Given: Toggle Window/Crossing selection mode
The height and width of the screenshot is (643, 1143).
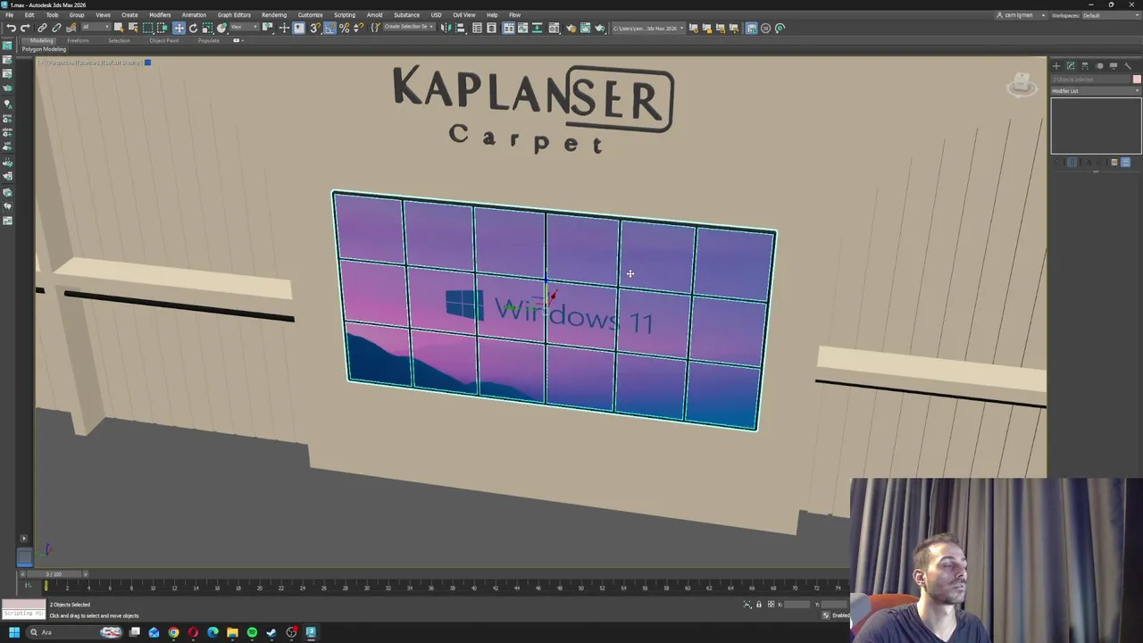Looking at the screenshot, I should (x=163, y=28).
